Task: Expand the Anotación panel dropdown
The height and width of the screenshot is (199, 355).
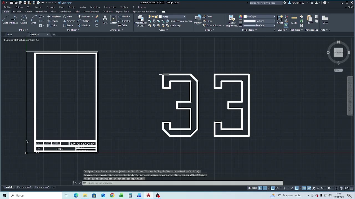Action: (x=116, y=30)
